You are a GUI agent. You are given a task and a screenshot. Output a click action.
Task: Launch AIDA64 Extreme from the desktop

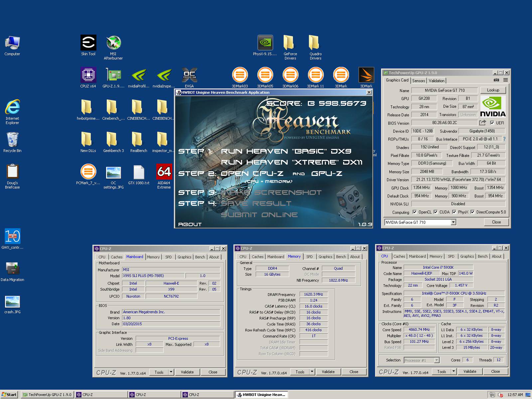[x=164, y=176]
